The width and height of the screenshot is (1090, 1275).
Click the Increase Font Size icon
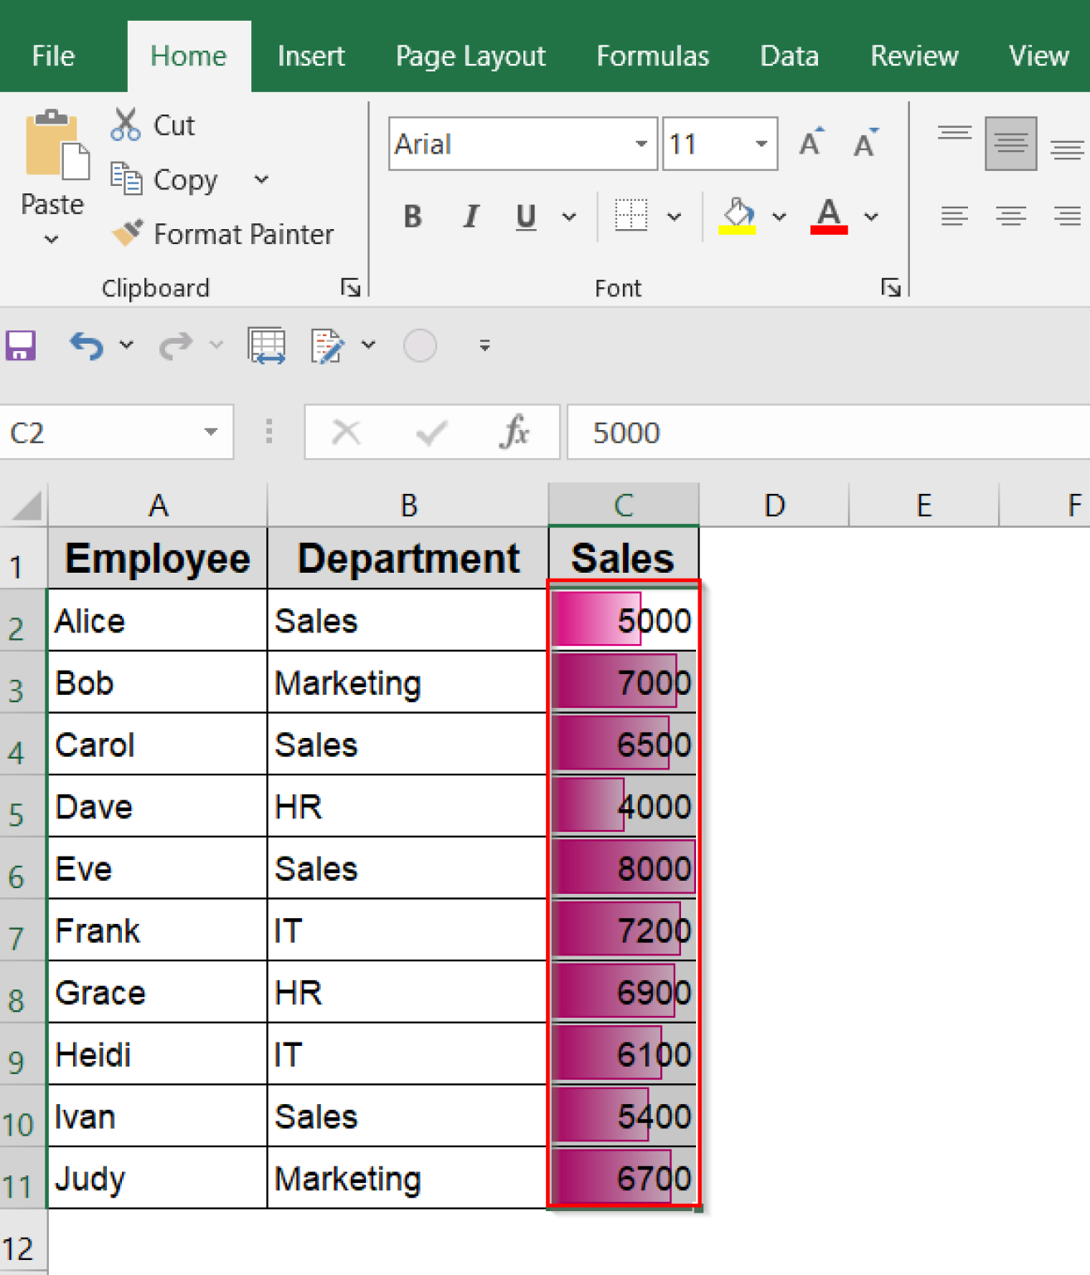[x=810, y=142]
